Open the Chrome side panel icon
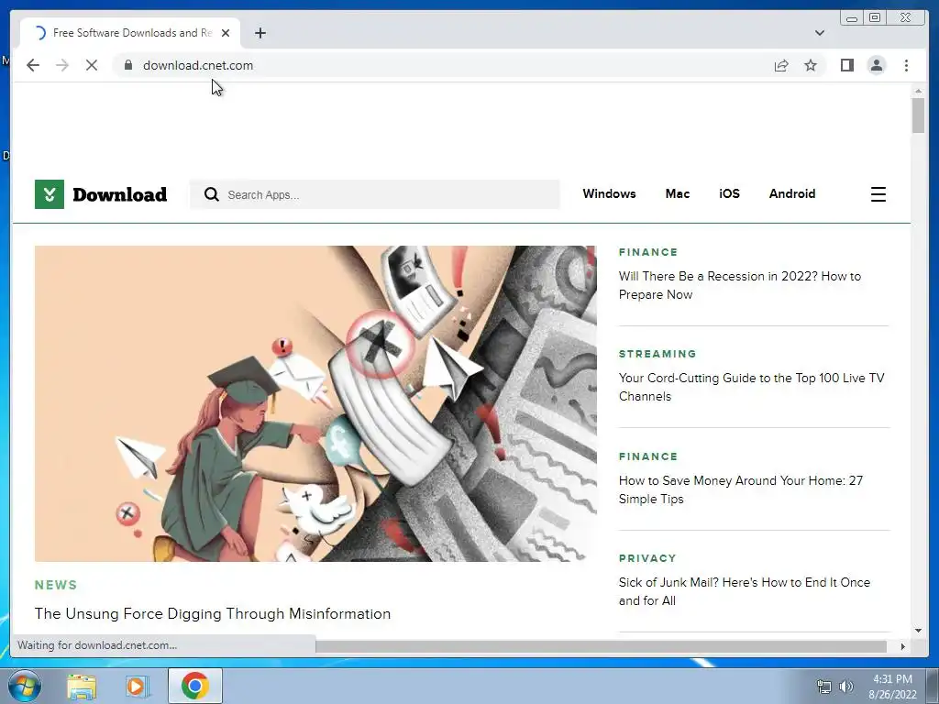The height and width of the screenshot is (704, 939). [x=846, y=65]
